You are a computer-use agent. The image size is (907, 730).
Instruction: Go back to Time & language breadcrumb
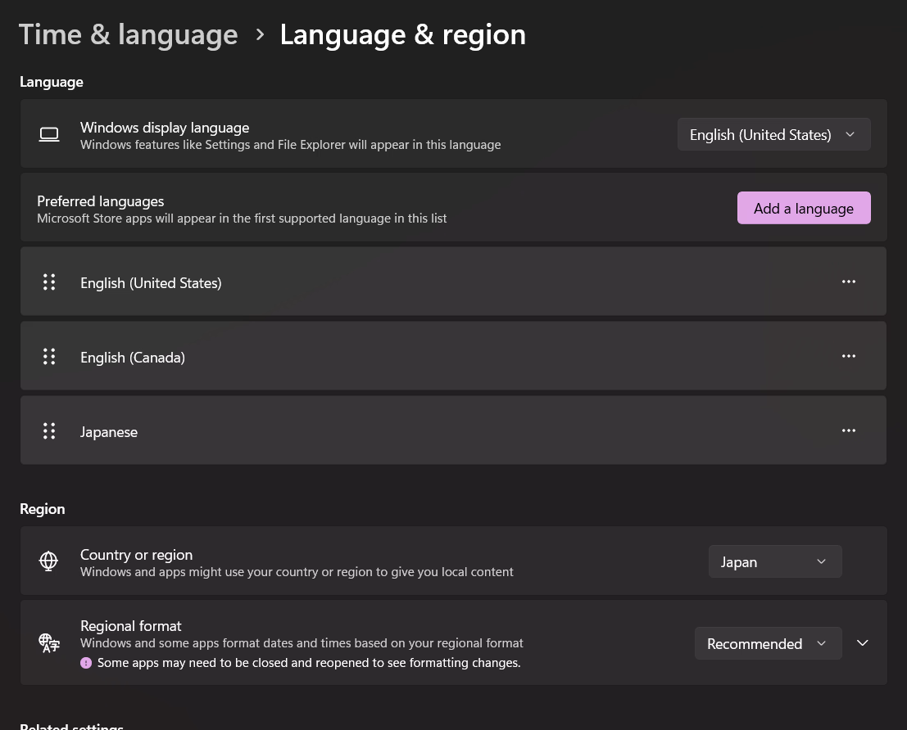click(129, 34)
